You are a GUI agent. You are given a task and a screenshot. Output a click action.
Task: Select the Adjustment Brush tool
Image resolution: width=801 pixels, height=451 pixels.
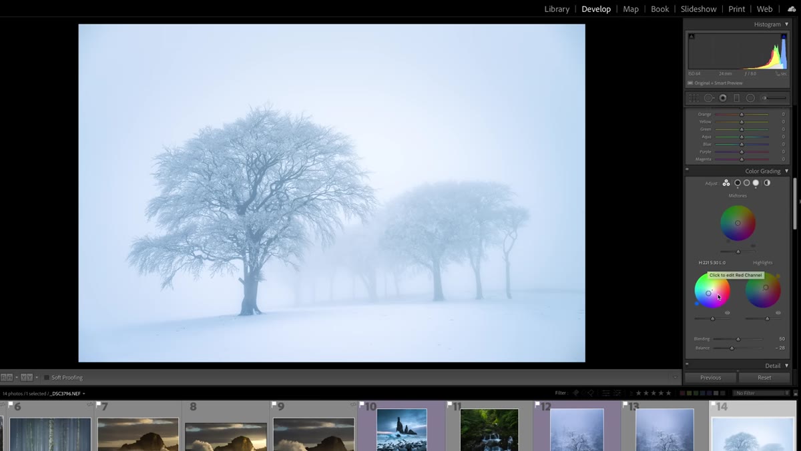774,98
